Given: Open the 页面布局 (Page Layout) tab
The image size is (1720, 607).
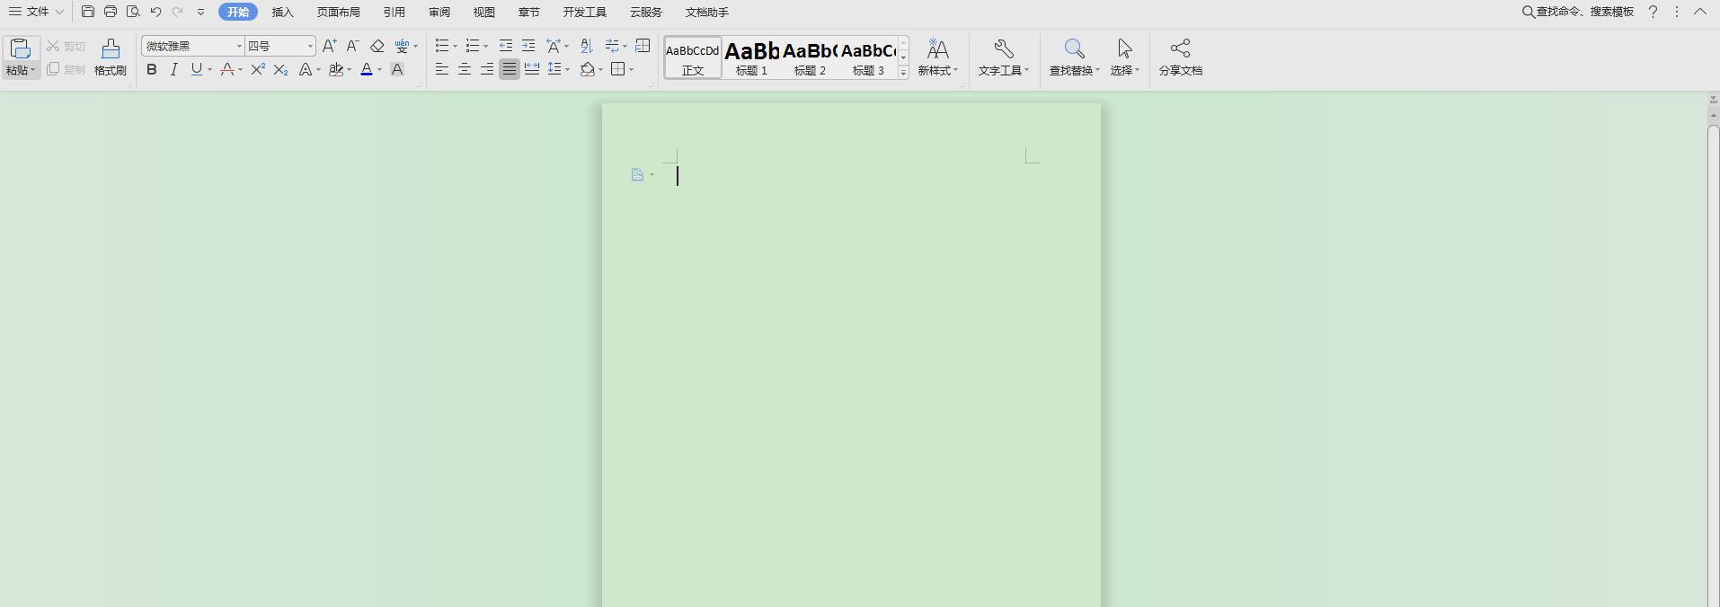Looking at the screenshot, I should pyautogui.click(x=338, y=13).
